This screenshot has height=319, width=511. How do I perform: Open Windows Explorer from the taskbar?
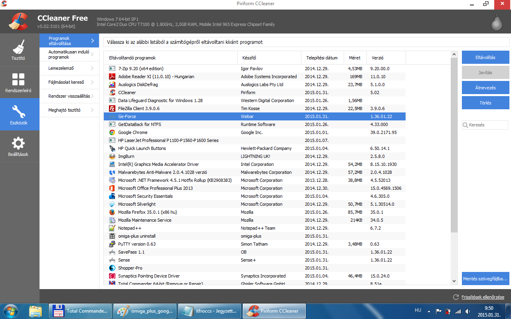click(x=36, y=311)
